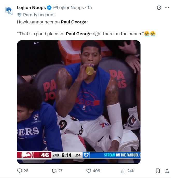This screenshot has width=171, height=178.
Task: Open the repost options arrows icon
Action: pos(54,171)
